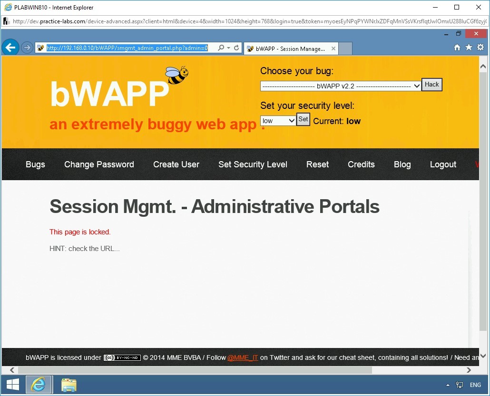
Task: Open Internet Explorer from the taskbar
Action: 39,385
